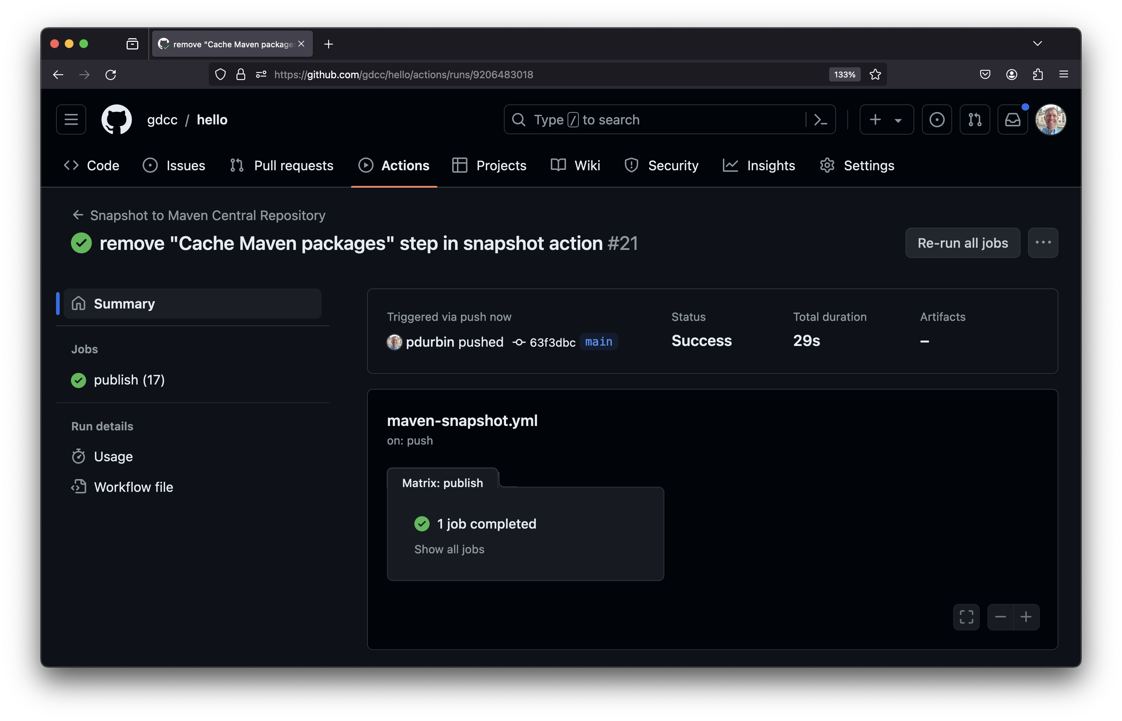
Task: Open pull requests icon in top header
Action: click(975, 120)
